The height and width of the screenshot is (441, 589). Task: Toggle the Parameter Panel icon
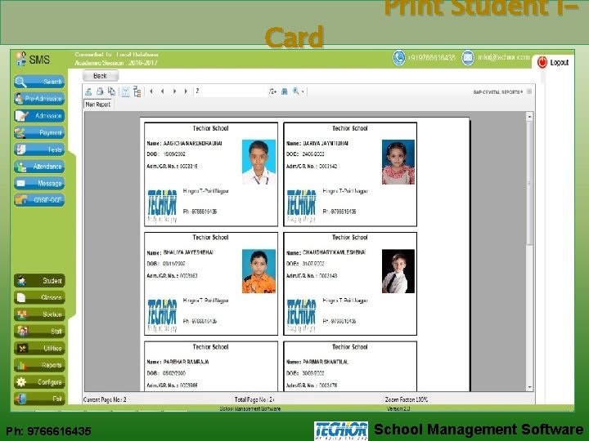click(125, 91)
